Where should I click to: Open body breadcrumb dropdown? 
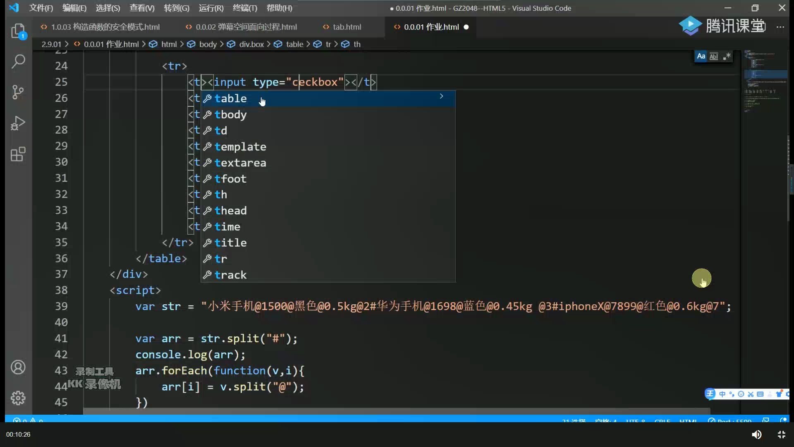(208, 44)
